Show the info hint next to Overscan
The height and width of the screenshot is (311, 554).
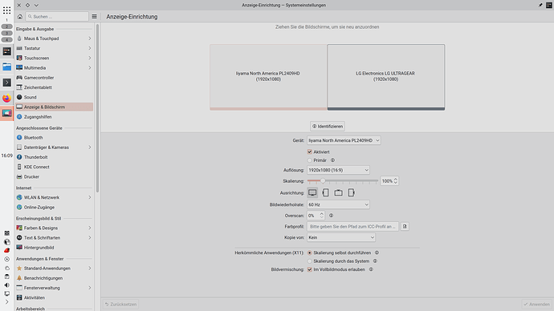331,216
